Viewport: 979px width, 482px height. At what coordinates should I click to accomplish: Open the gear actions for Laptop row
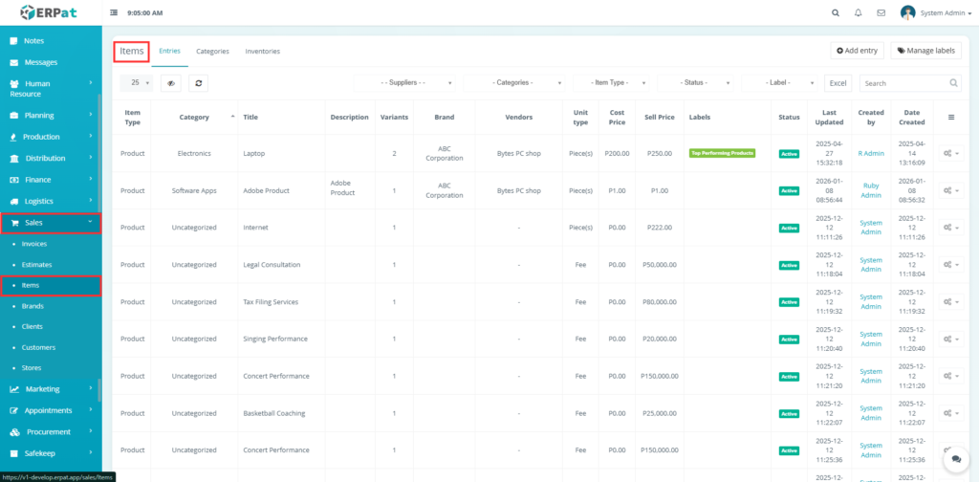(x=950, y=153)
